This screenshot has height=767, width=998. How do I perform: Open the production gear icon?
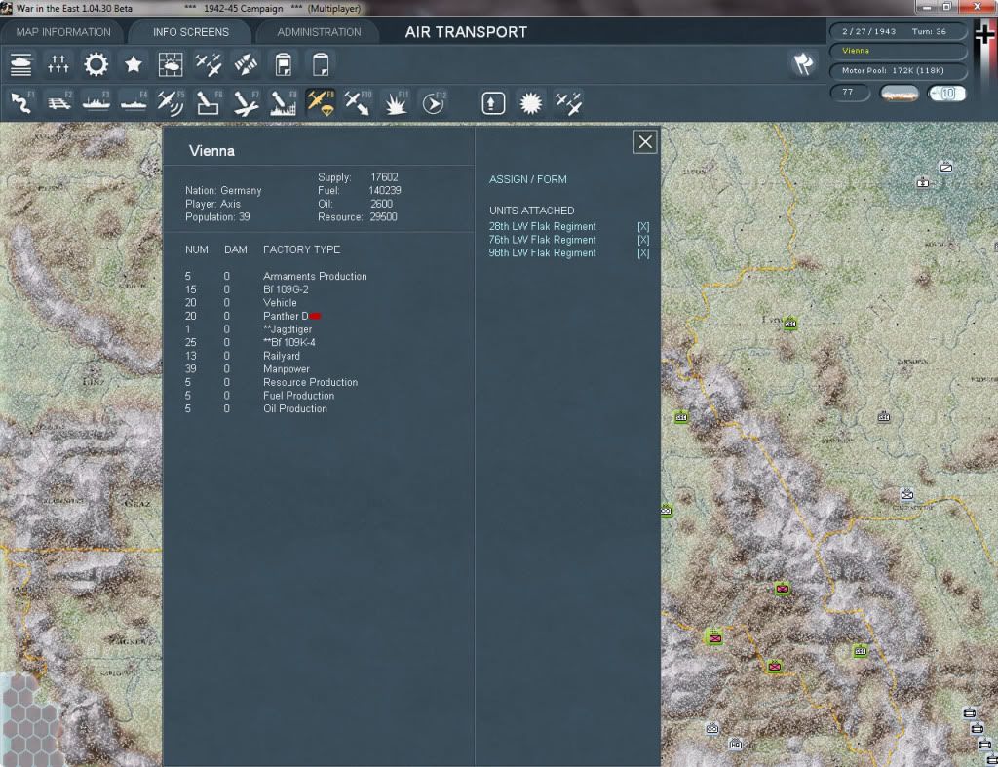[x=96, y=65]
